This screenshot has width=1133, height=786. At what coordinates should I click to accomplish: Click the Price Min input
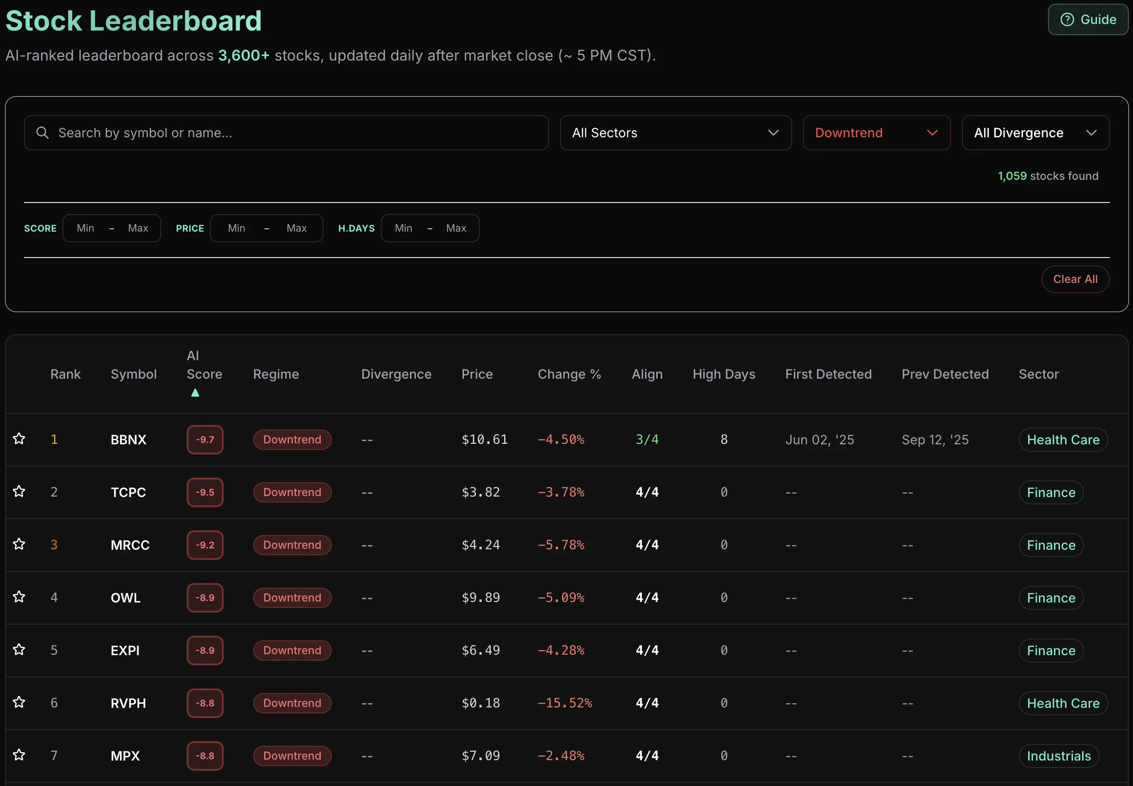point(237,228)
